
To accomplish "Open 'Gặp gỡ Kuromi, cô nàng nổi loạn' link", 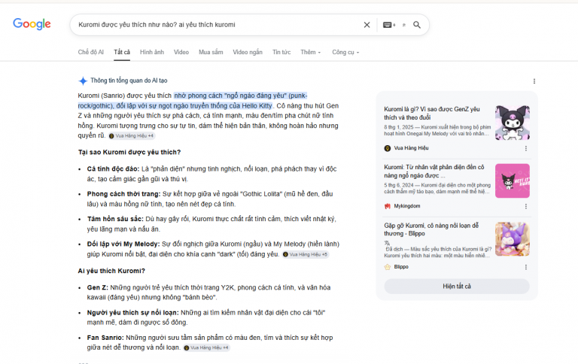I will point(431,229).
